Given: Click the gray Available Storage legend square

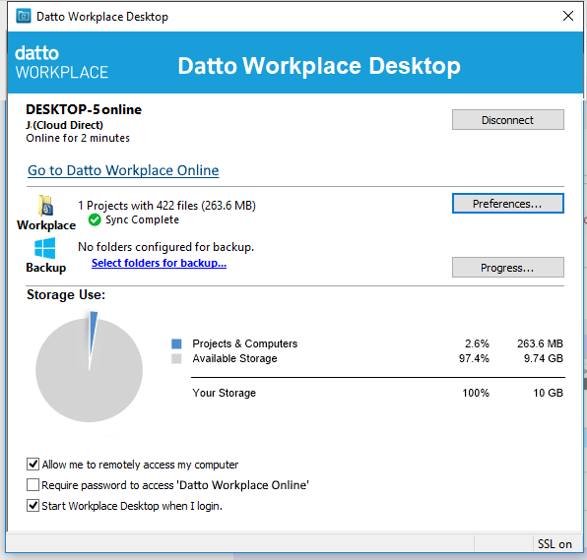Looking at the screenshot, I should 176,359.
